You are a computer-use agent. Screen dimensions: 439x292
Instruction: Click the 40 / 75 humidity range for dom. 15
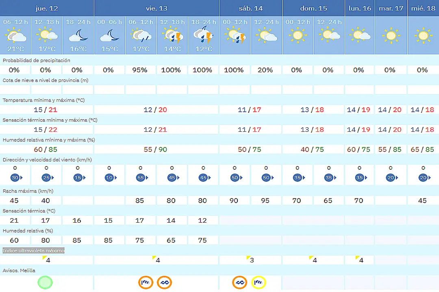click(312, 149)
